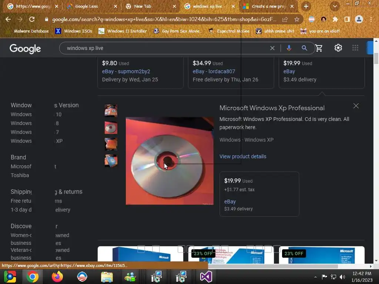
Task: Open Chrome from the taskbar
Action: coord(33,277)
